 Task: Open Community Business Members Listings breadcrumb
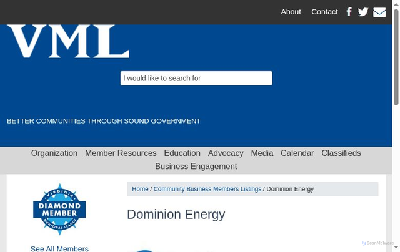(x=207, y=189)
